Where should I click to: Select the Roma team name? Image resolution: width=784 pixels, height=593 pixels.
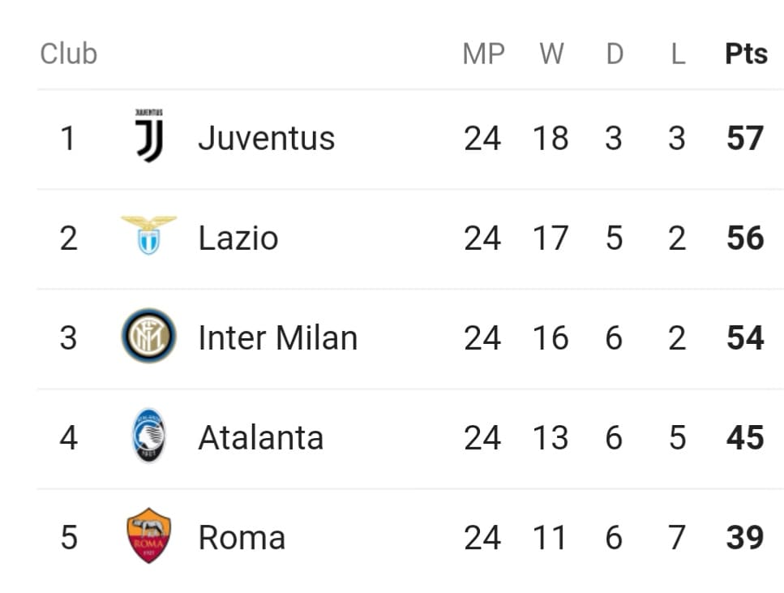[x=242, y=538]
